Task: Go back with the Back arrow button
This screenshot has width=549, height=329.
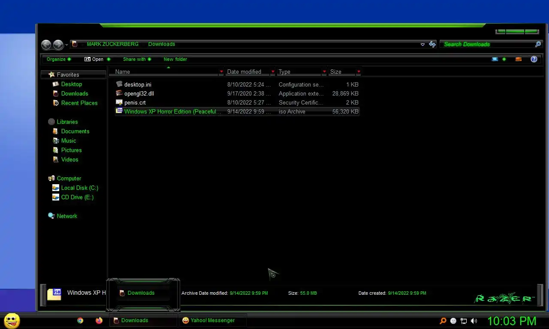Action: (x=46, y=45)
